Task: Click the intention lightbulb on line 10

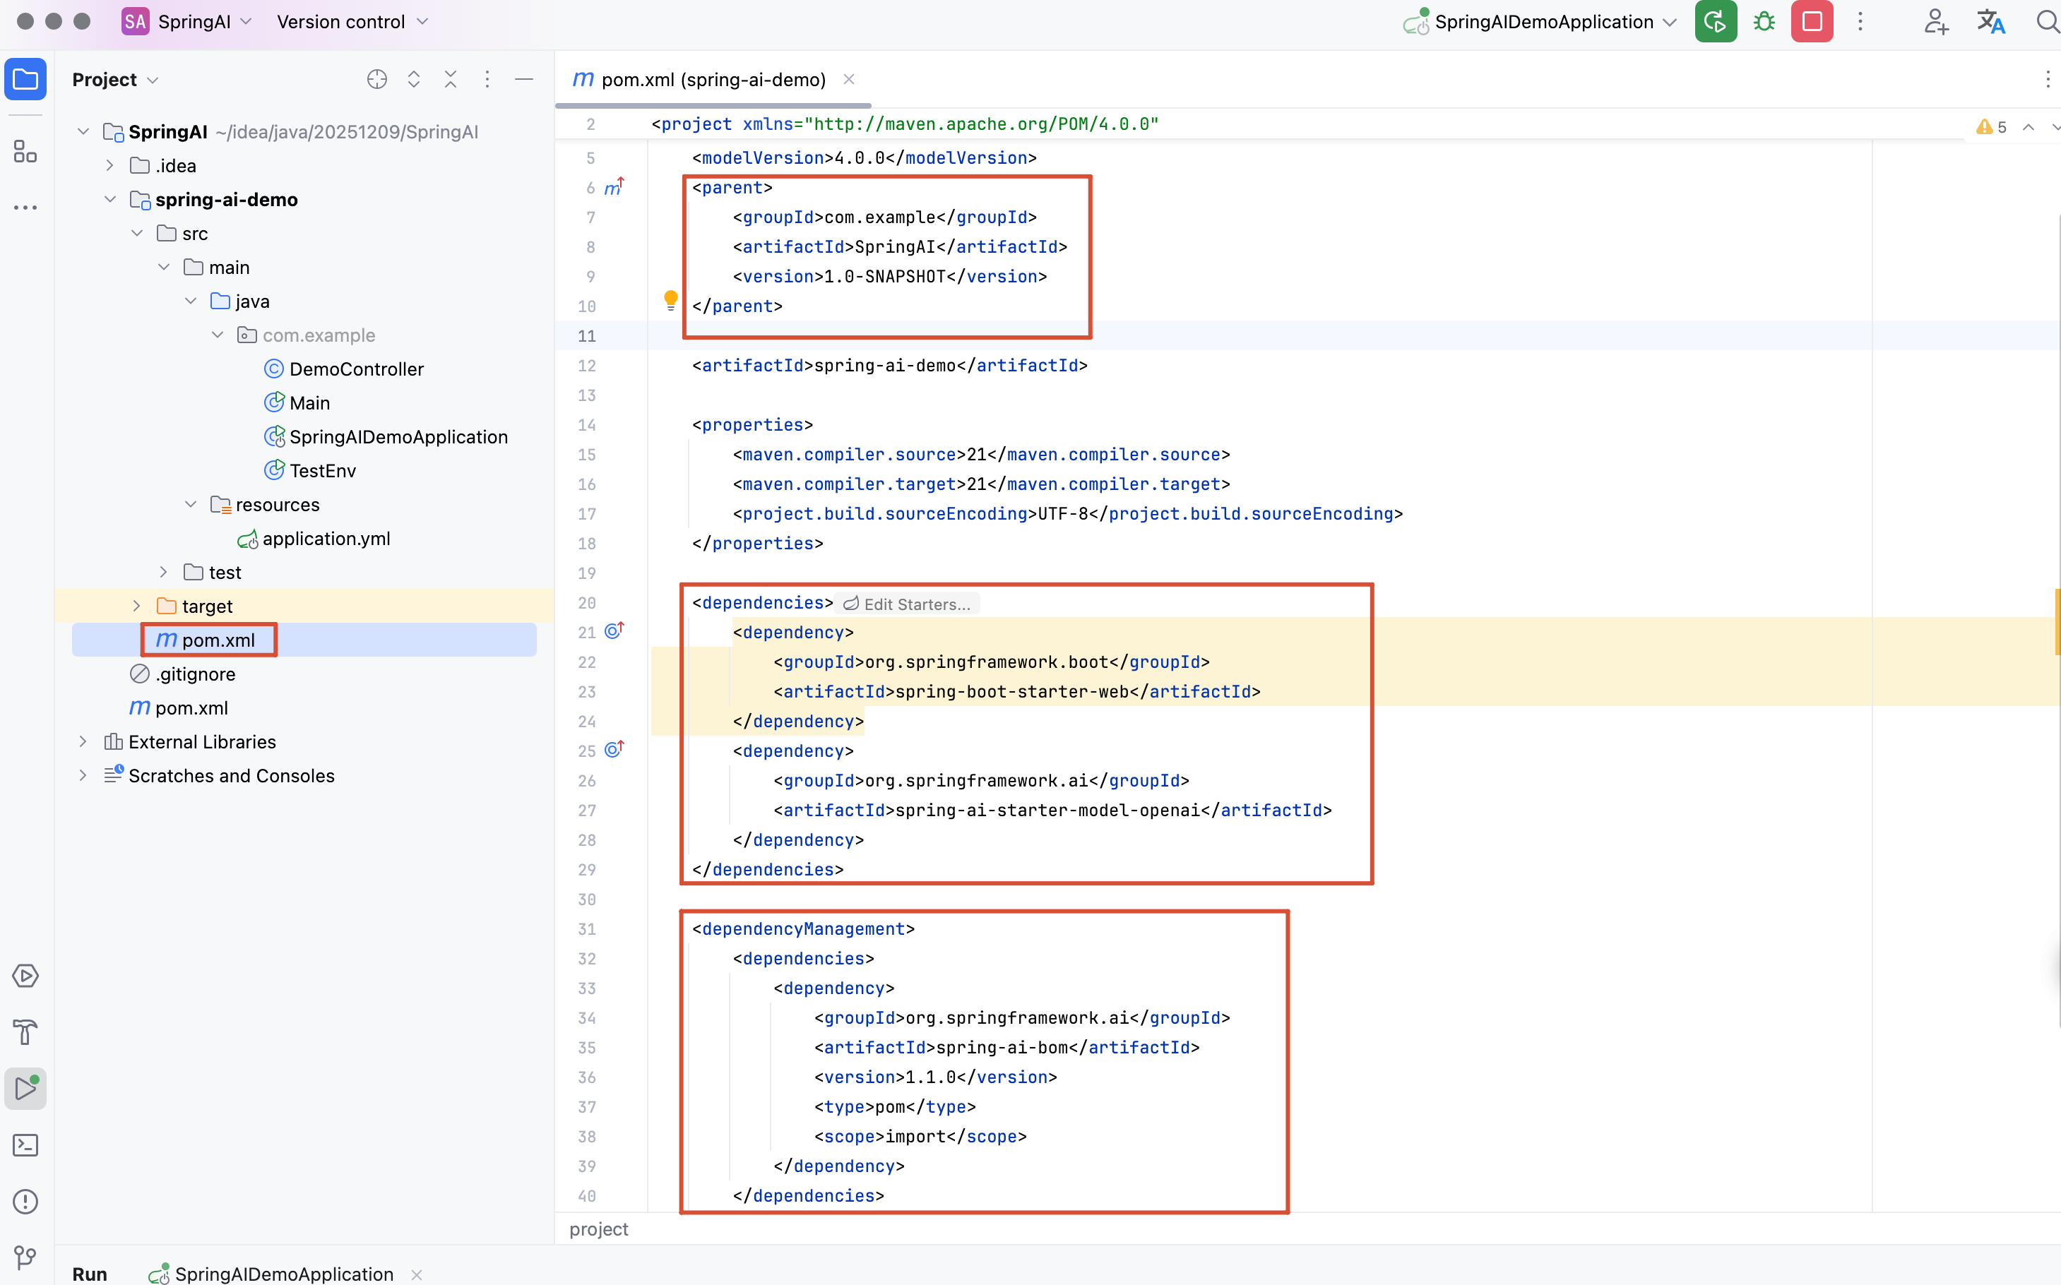Action: pyautogui.click(x=670, y=300)
